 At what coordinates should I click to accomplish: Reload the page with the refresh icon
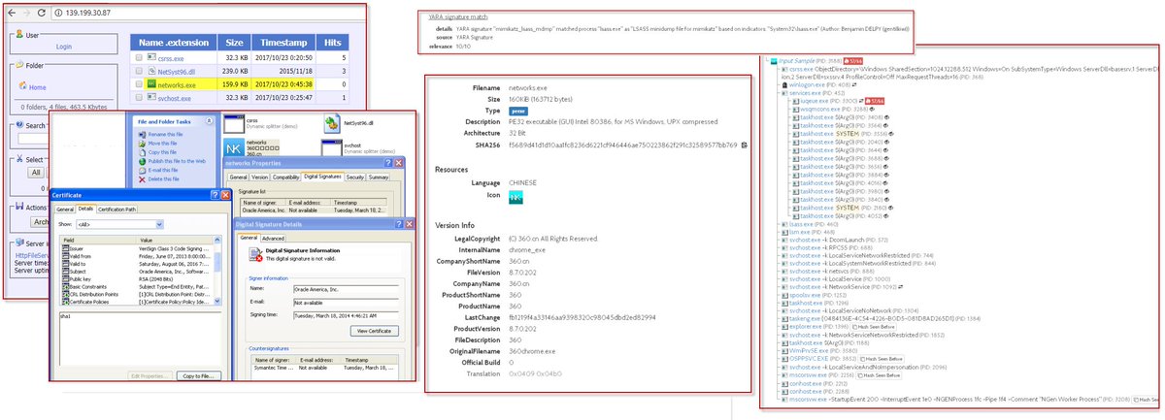click(x=42, y=13)
